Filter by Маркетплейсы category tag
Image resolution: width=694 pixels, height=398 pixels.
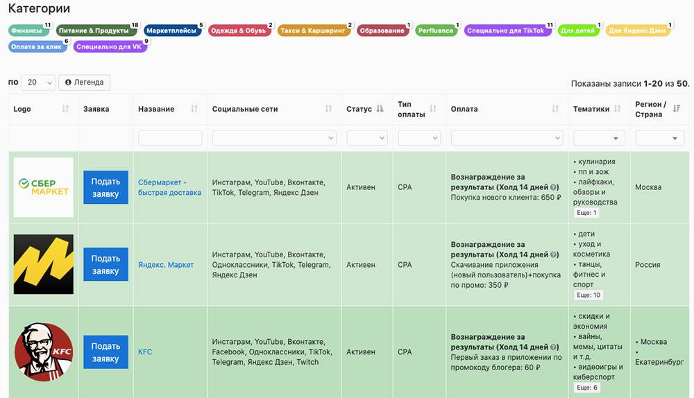pyautogui.click(x=172, y=31)
